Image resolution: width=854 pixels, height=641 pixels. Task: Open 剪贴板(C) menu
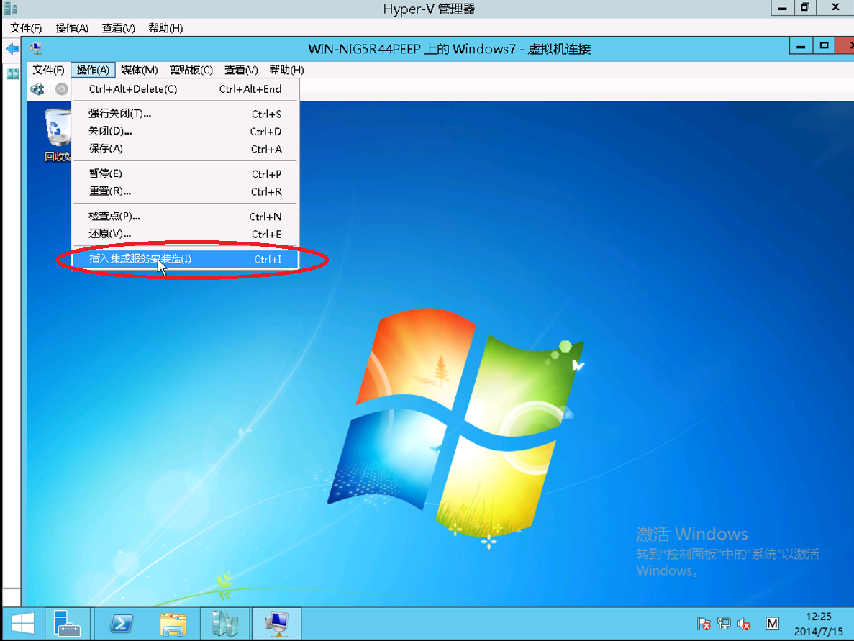(191, 70)
